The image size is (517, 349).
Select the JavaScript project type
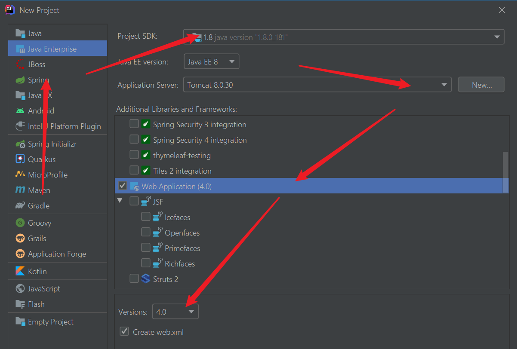(x=58, y=288)
